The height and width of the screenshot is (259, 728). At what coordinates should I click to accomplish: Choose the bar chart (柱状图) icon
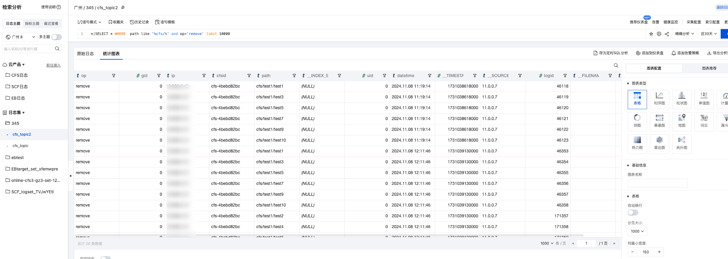pyautogui.click(x=681, y=98)
